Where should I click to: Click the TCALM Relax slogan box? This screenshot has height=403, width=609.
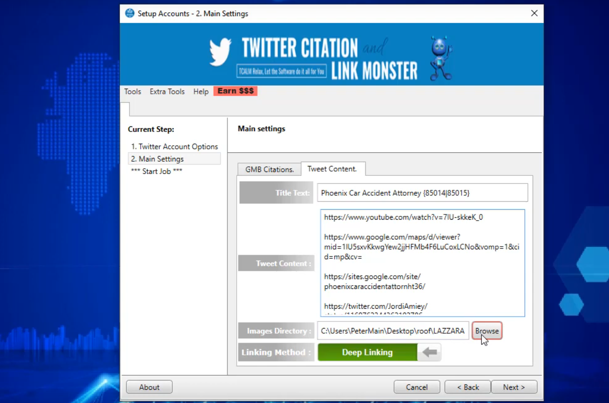point(282,71)
